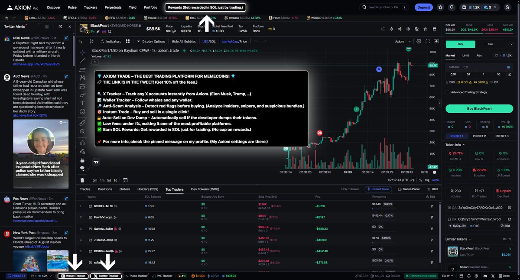Screen dimensions: 520x280
Task: Open the Discover menu
Action: coord(54,7)
